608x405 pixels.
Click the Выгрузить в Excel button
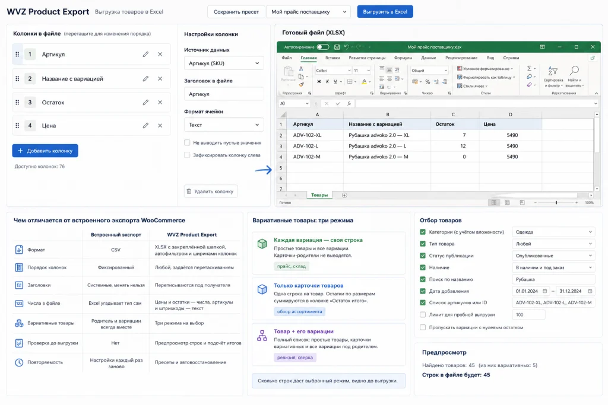[x=385, y=12]
